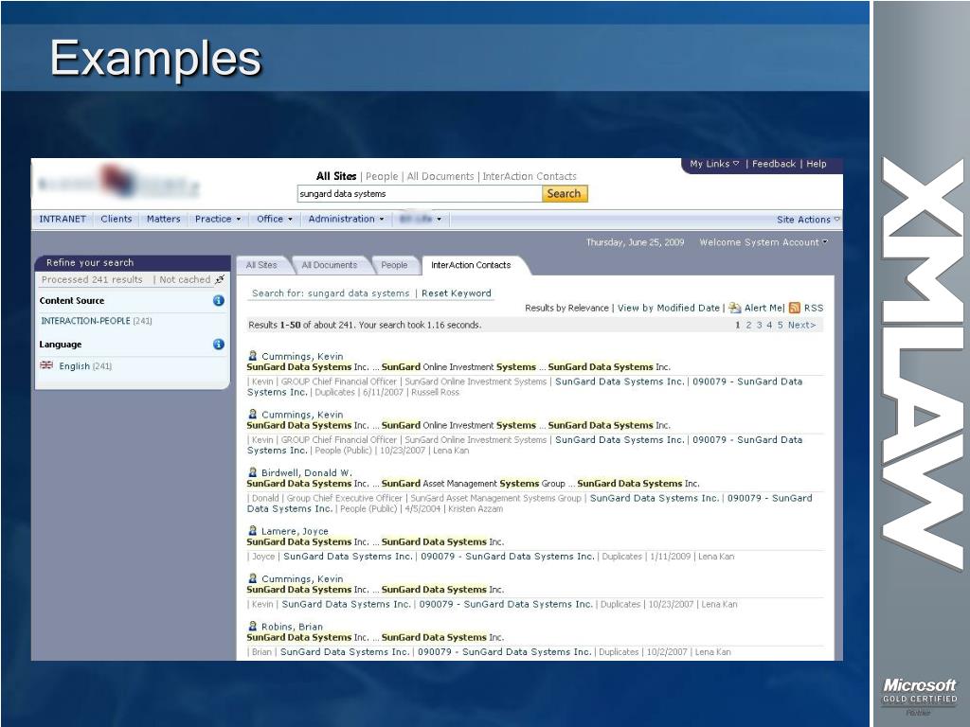
Task: Click the yellow Search button
Action: click(x=565, y=193)
